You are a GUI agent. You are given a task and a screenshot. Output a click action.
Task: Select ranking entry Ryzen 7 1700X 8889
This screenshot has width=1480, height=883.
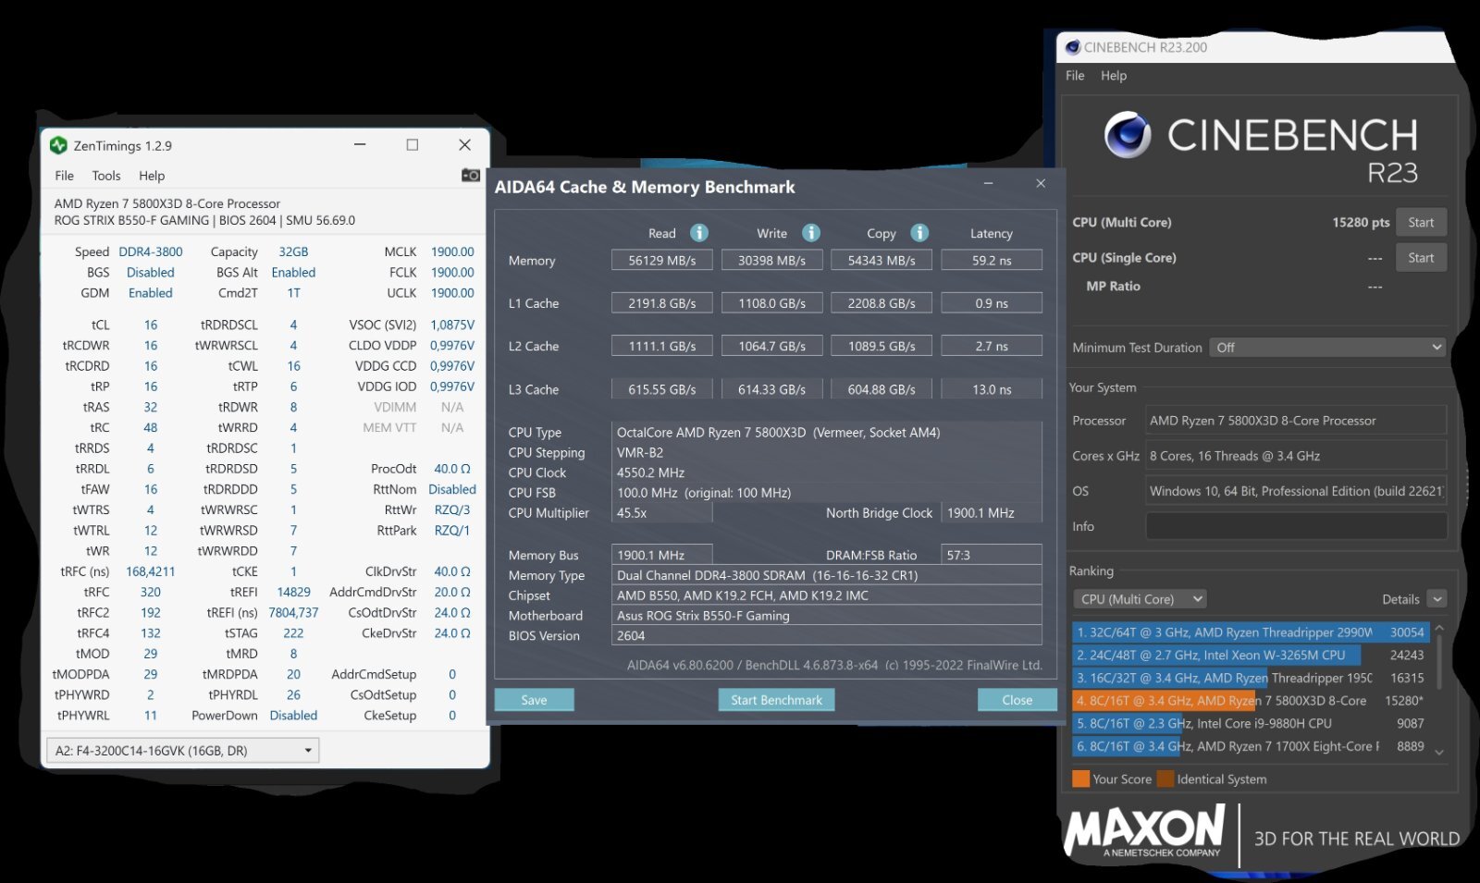[x=1251, y=746]
